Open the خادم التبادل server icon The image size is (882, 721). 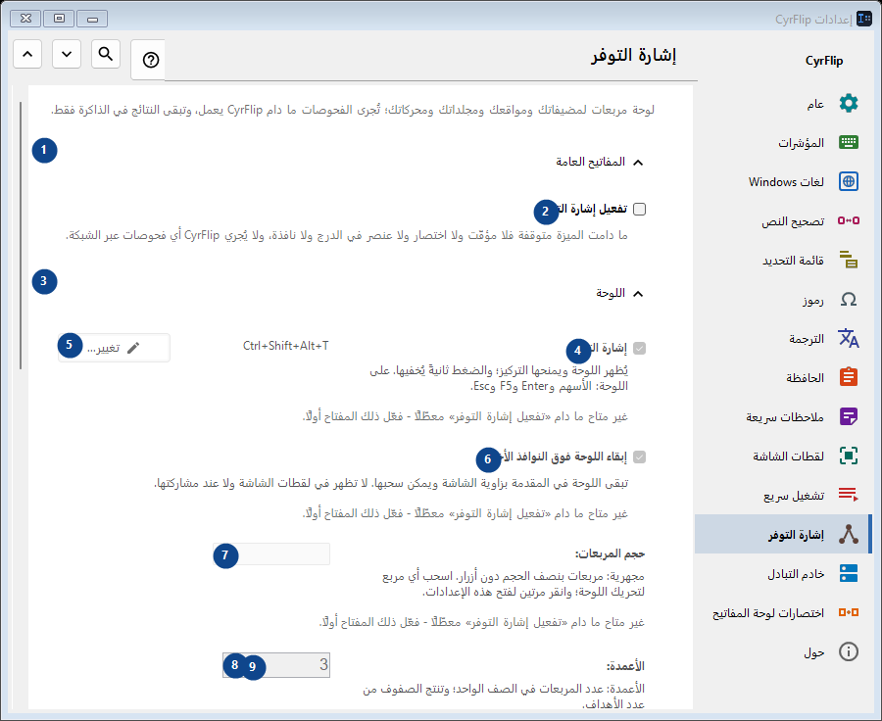point(849,573)
